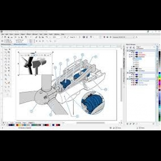This screenshot has height=161, width=161.
Task: Collapse the Master Page node in Object Manager
Action: pyautogui.click(x=128, y=79)
